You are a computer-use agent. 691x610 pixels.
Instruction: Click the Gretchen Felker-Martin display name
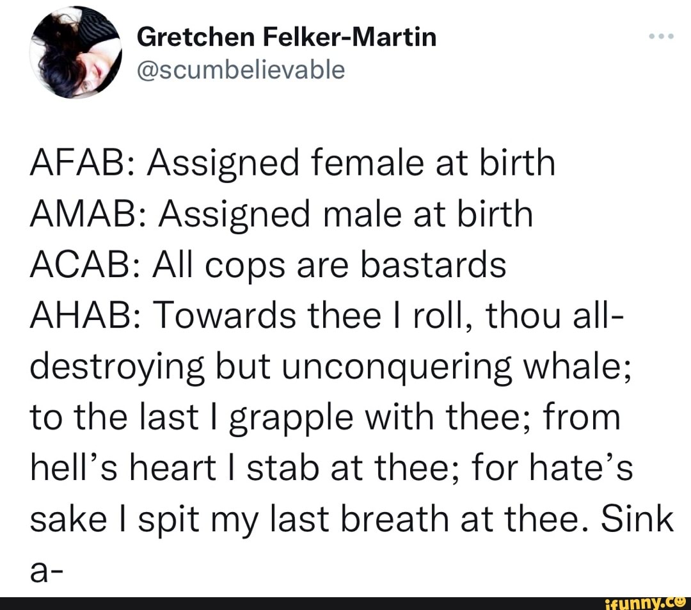(288, 36)
